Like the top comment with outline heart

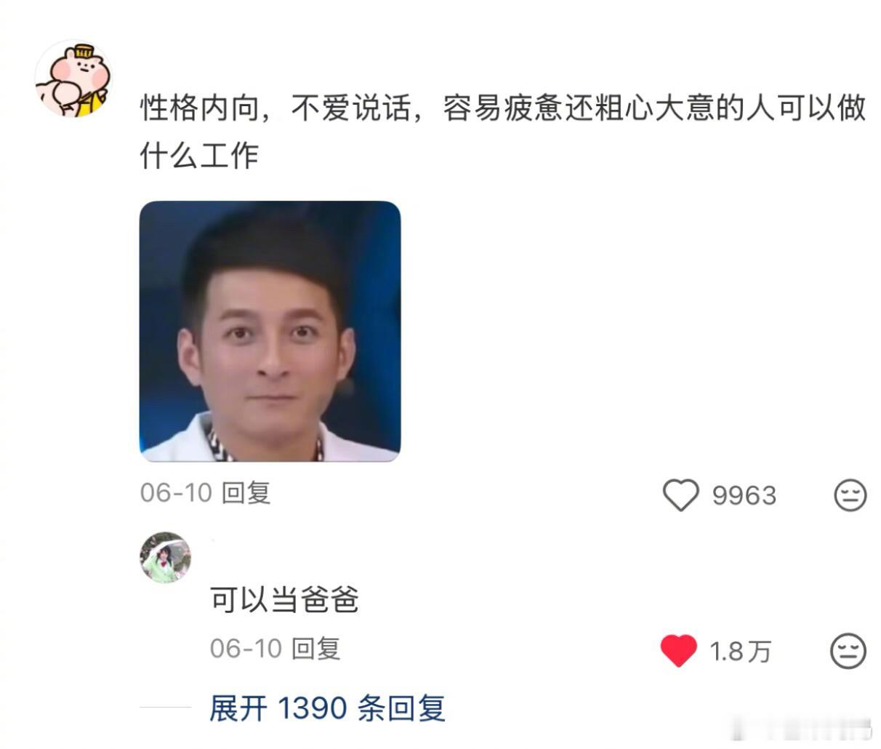click(x=680, y=495)
